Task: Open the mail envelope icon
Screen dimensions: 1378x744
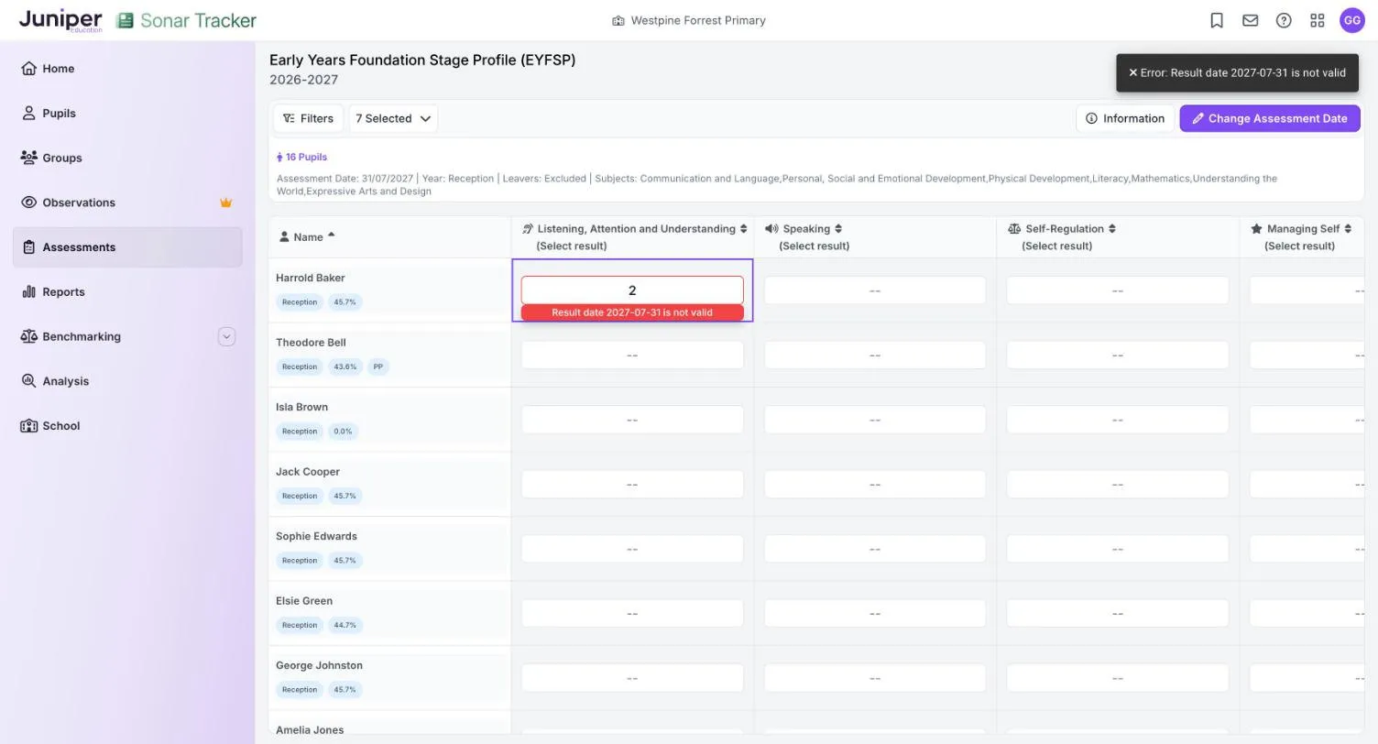Action: (1251, 20)
